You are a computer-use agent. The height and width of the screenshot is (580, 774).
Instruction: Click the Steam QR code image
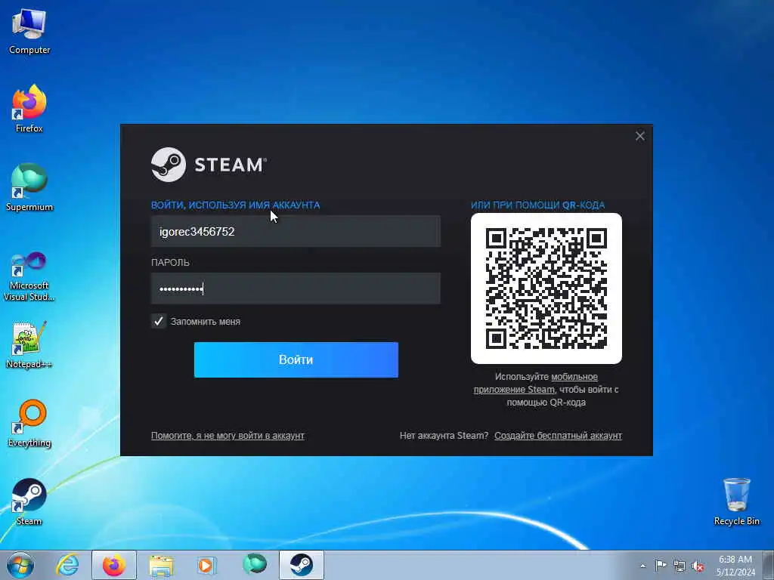point(546,288)
